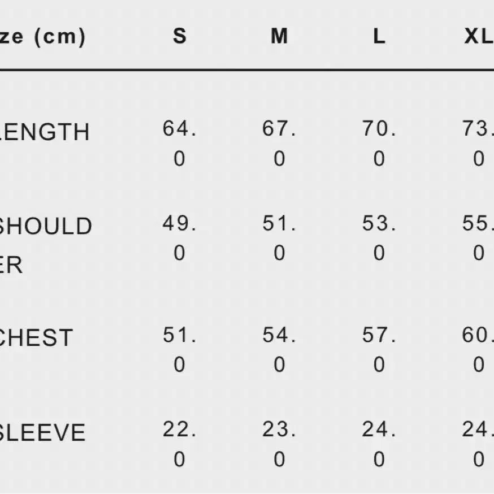Select the LENGTH row label
Viewport: 494px width, 494px height.
pyautogui.click(x=45, y=132)
